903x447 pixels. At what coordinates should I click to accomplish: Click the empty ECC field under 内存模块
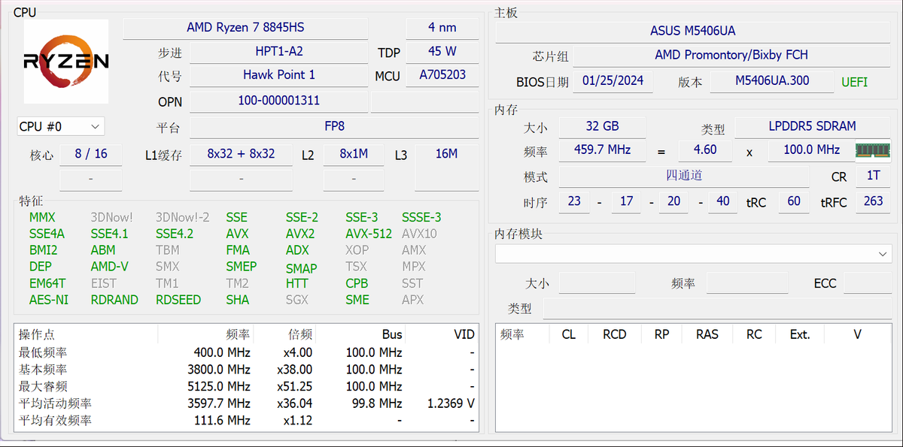(x=867, y=283)
